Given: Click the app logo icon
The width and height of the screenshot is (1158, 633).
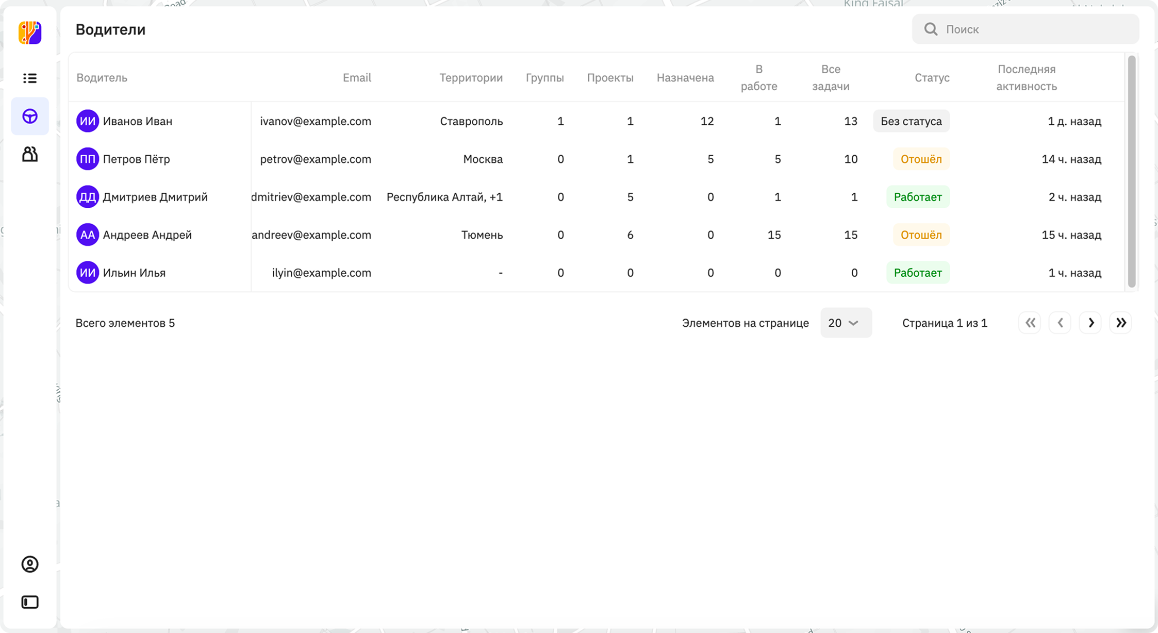Looking at the screenshot, I should point(30,32).
